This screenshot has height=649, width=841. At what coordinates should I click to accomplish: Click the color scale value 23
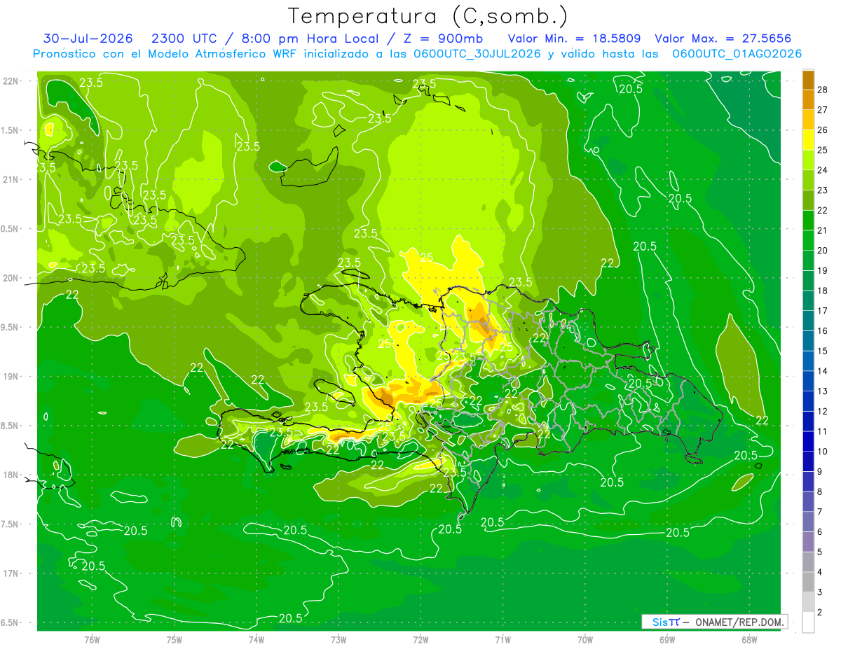pos(823,190)
